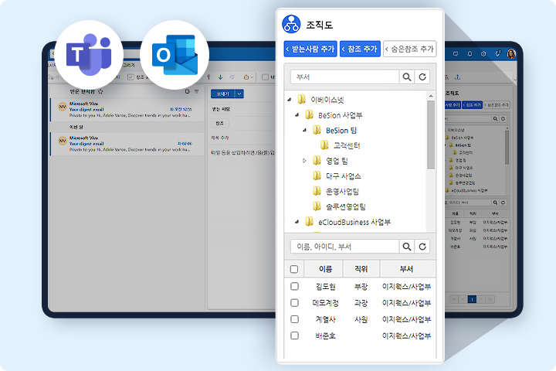Sort by the 이름 column header
The width and height of the screenshot is (556, 371).
pyautogui.click(x=325, y=269)
